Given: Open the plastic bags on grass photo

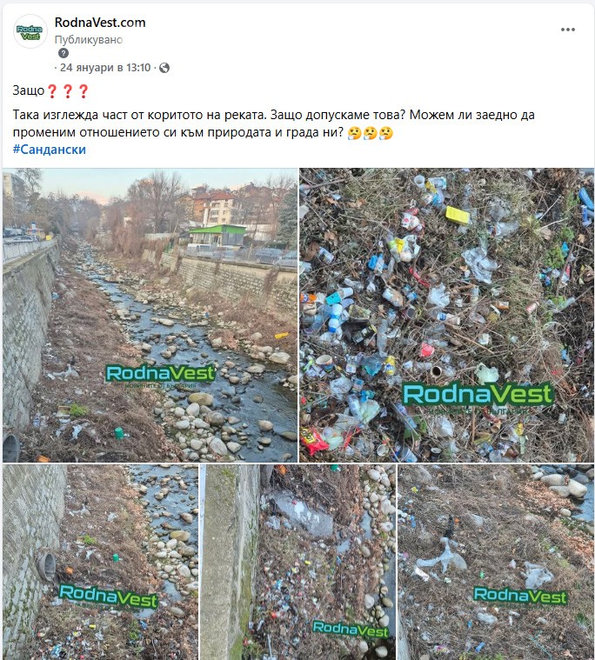Looking at the screenshot, I should tap(496, 562).
